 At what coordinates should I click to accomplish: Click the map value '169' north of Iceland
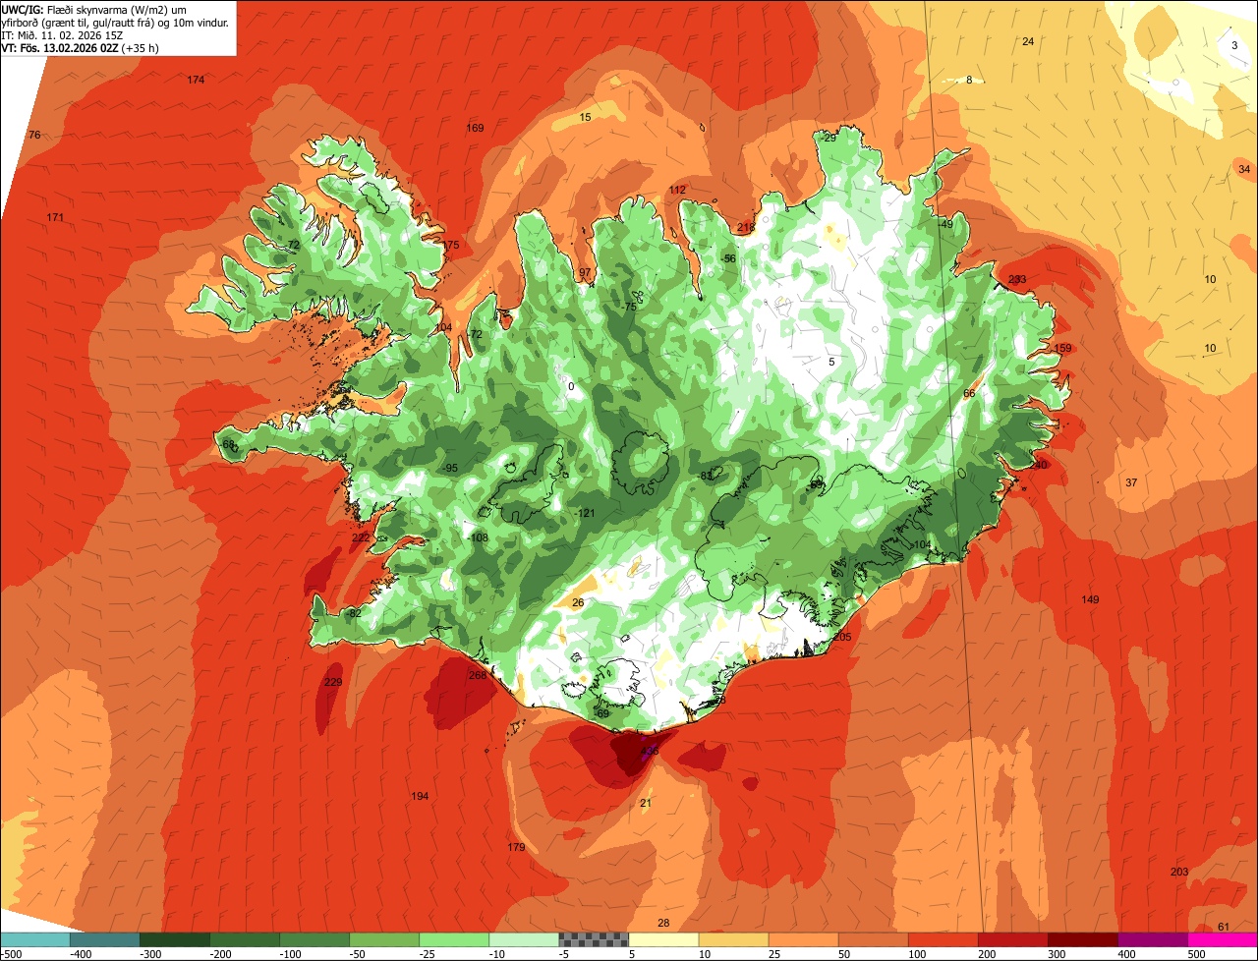click(x=475, y=128)
